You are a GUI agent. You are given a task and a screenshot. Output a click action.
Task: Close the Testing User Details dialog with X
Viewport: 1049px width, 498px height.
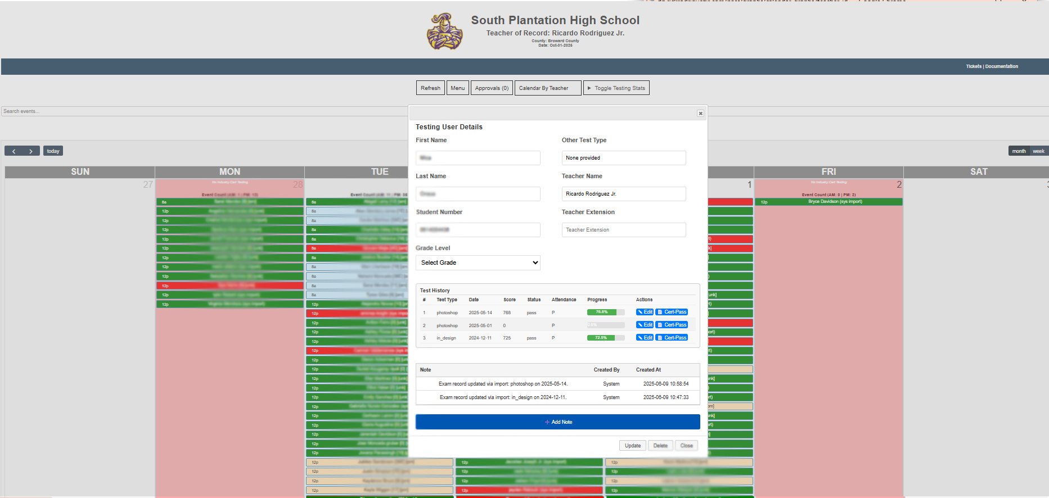[x=700, y=114]
